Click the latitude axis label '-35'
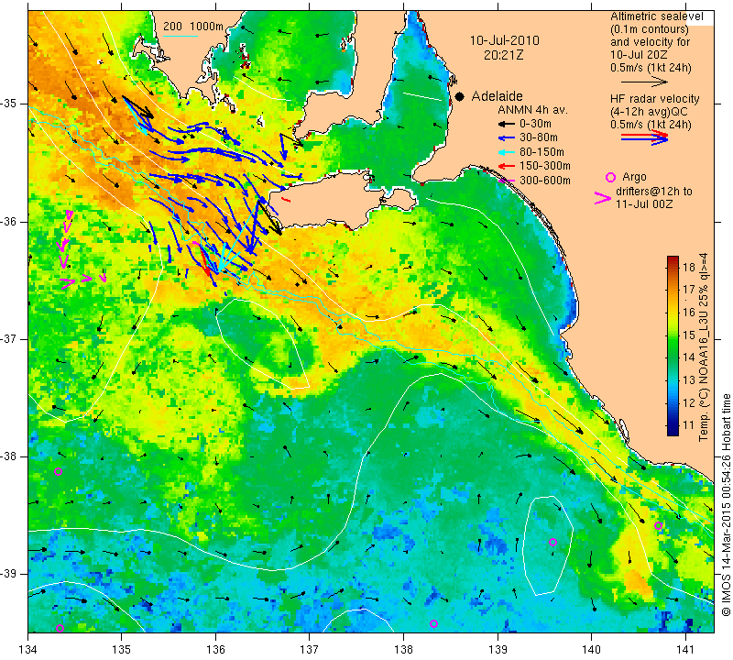Viewport: 733px width, 660px height. click(9, 104)
